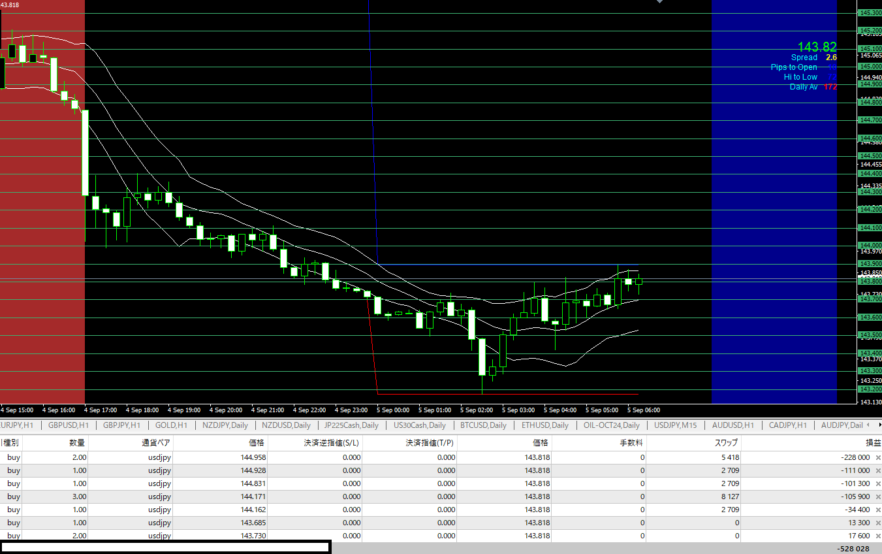This screenshot has height=554, width=882.
Task: Click chart shift triangle marker at top
Action: tap(661, 2)
